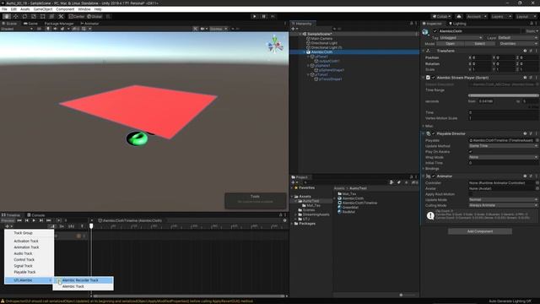Go to Timeline start
The height and width of the screenshot is (304, 540).
click(19, 220)
